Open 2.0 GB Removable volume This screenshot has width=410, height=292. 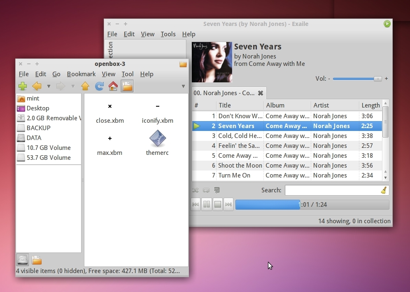click(x=49, y=118)
